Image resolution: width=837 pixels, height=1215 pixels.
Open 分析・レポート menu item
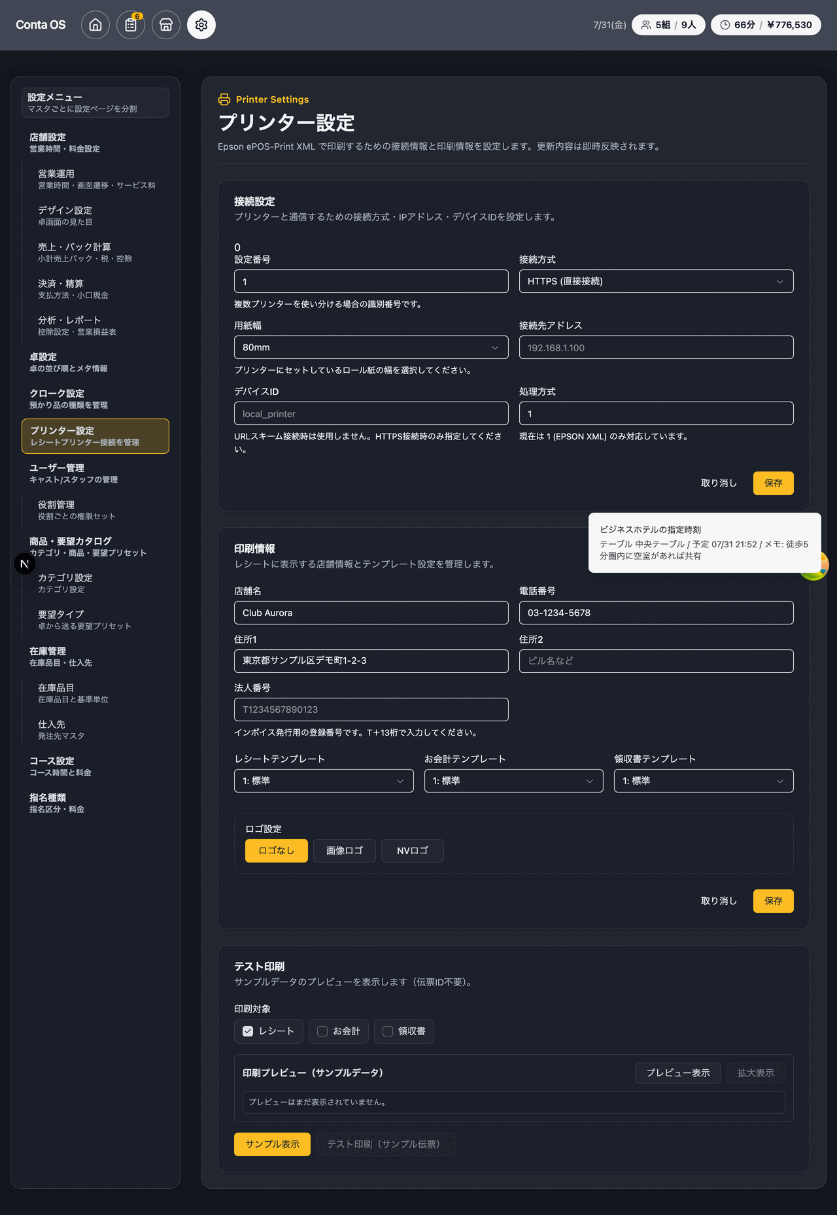(99, 326)
